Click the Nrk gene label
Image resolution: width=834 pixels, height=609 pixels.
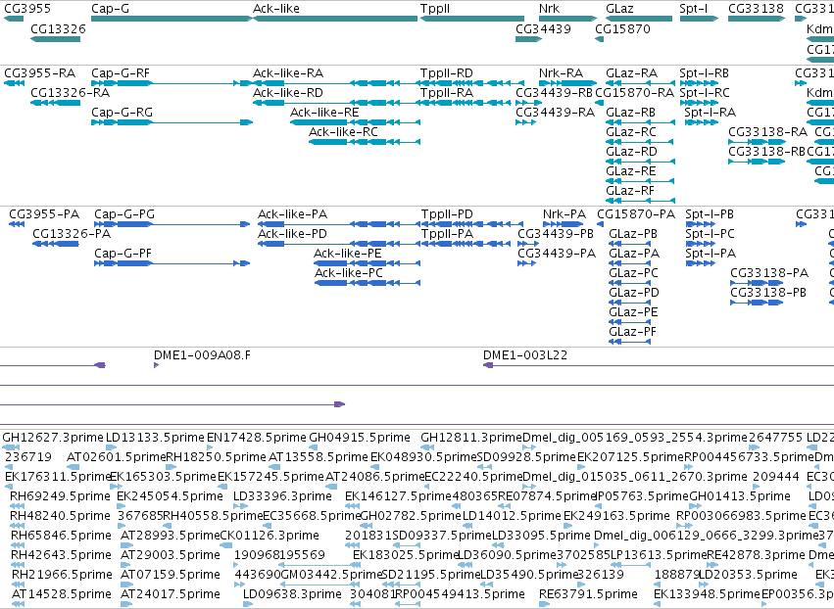549,9
